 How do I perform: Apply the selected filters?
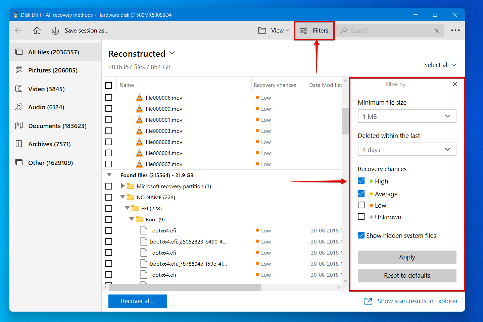(x=407, y=257)
